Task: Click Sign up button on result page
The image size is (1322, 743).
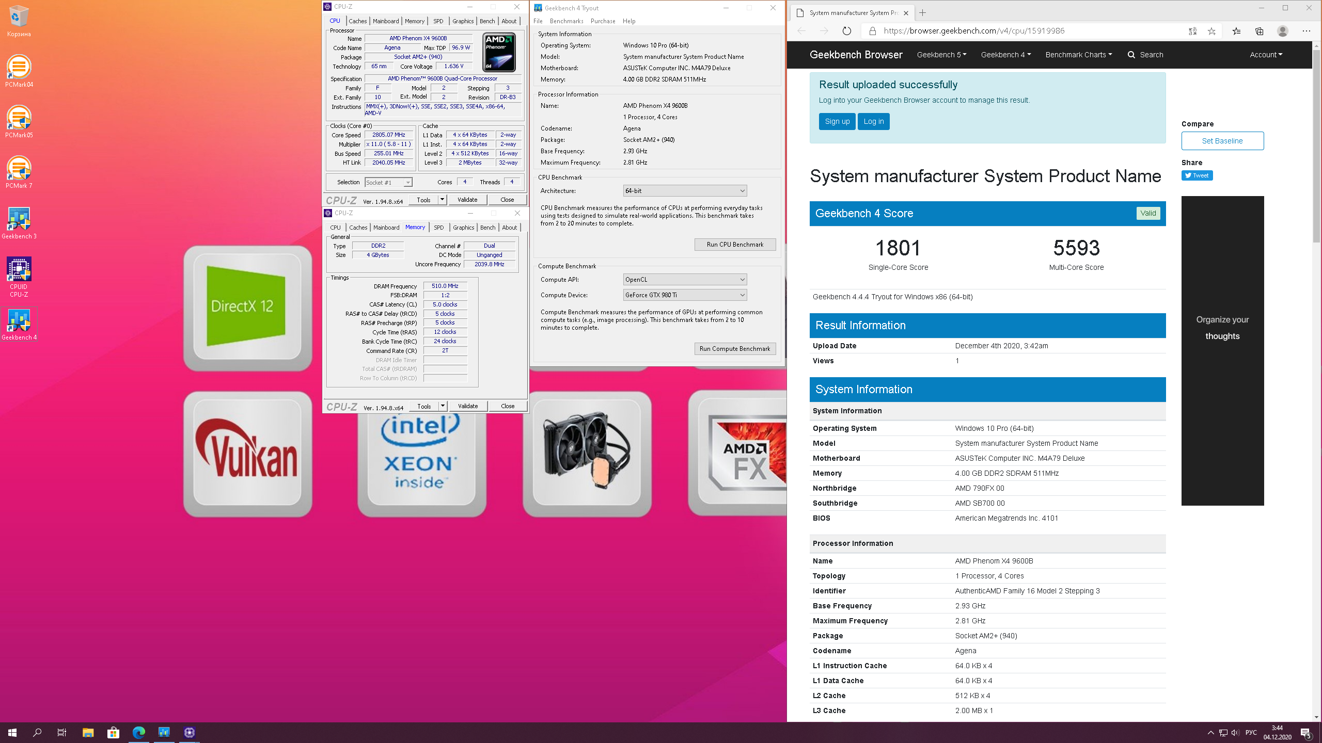Action: coord(837,122)
